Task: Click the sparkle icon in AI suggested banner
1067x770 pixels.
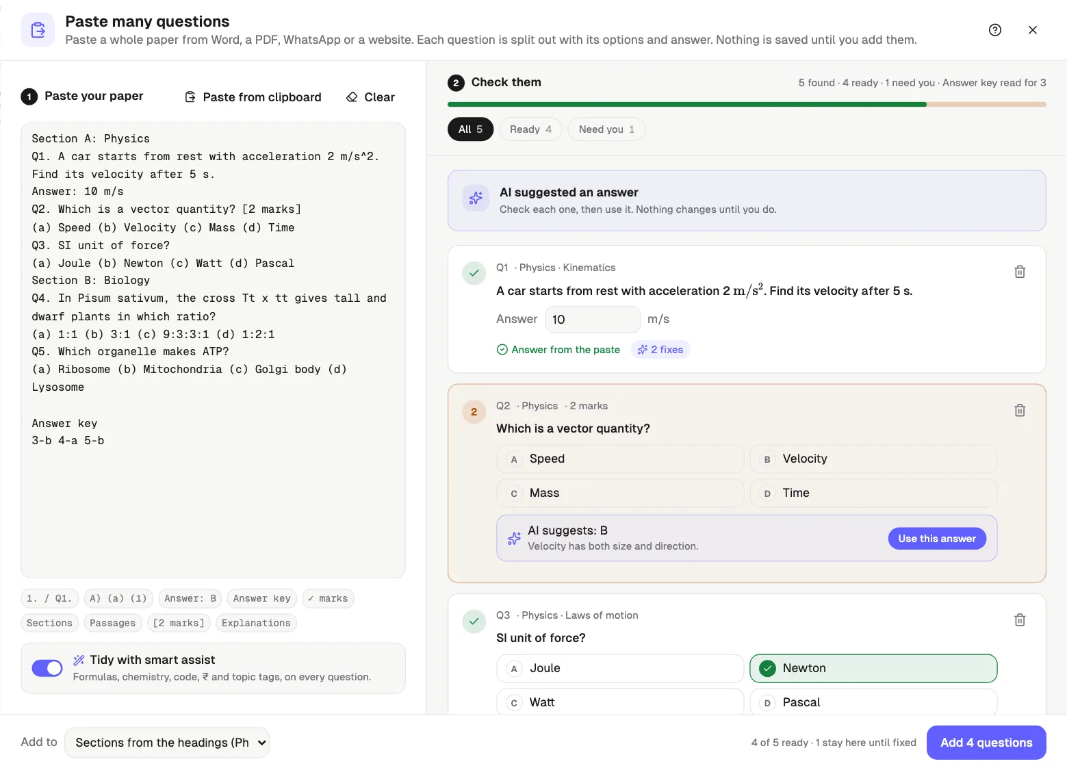Action: (x=476, y=198)
